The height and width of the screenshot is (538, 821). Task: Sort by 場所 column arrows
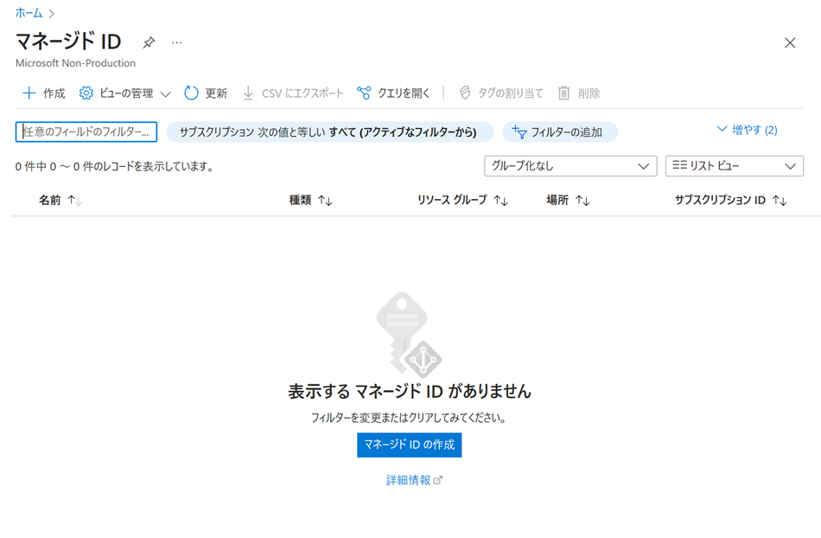[x=582, y=201]
